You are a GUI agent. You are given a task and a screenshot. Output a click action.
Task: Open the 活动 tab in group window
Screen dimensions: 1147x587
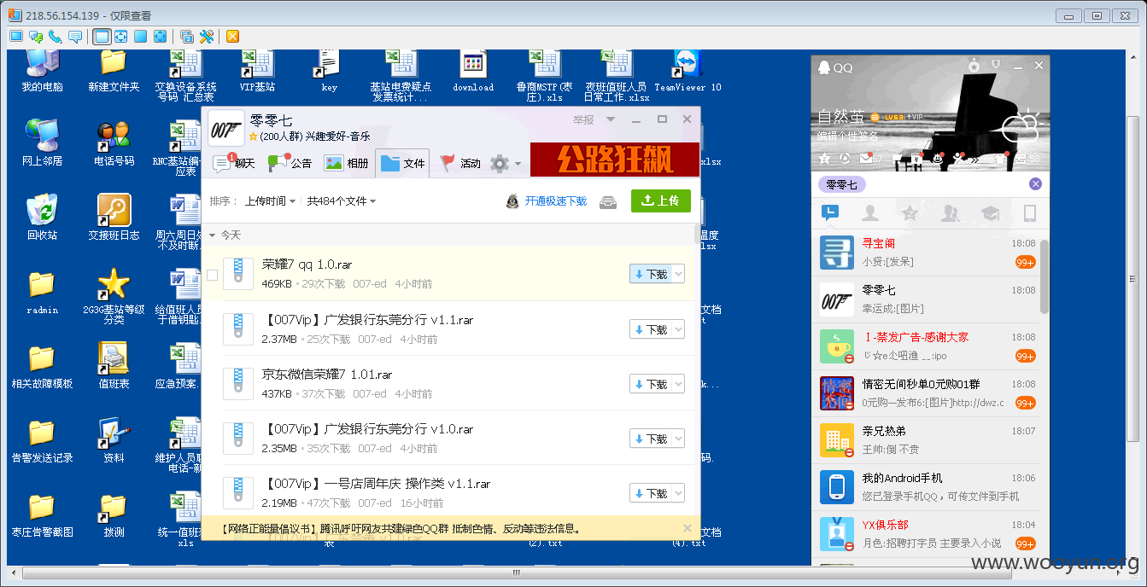point(460,163)
